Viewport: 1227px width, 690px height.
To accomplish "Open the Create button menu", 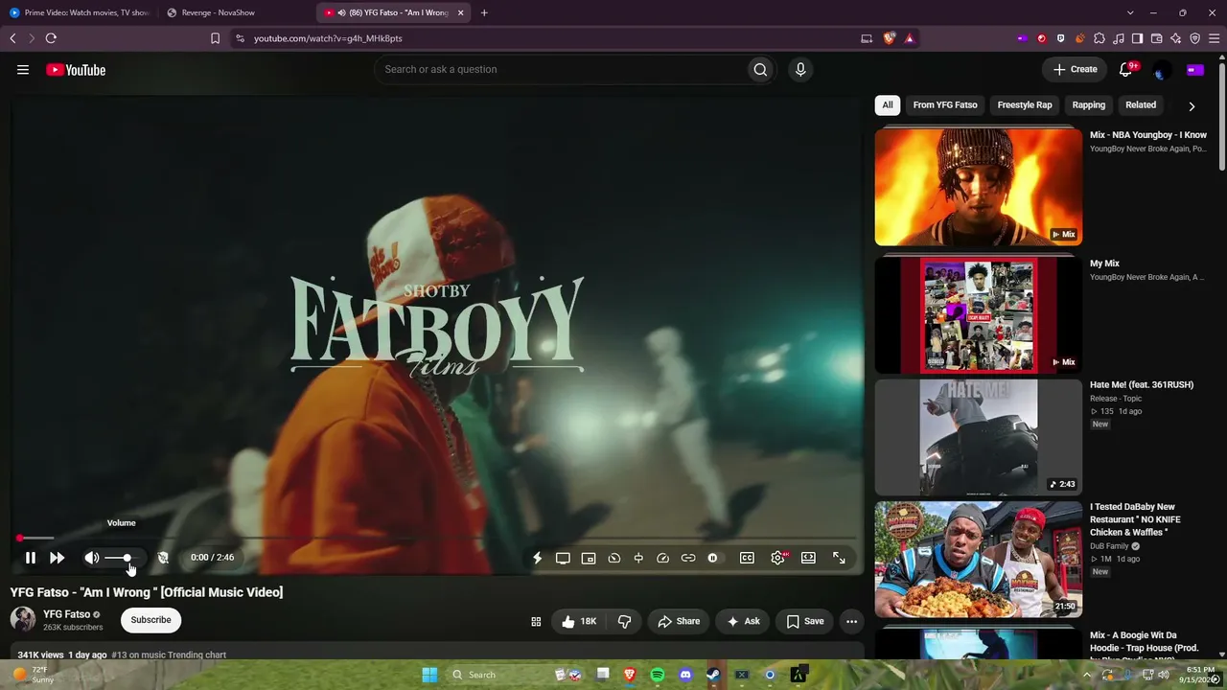I will point(1075,69).
